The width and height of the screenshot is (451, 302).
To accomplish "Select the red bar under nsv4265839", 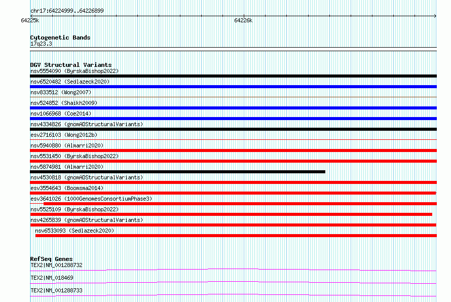I will tap(233, 225).
